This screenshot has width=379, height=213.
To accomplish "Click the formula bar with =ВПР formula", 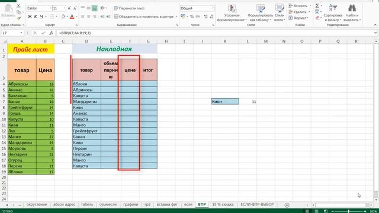I will [x=214, y=33].
